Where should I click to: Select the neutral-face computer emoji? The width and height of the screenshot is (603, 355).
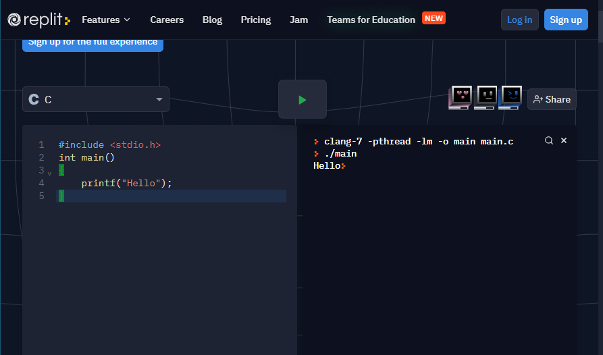486,98
